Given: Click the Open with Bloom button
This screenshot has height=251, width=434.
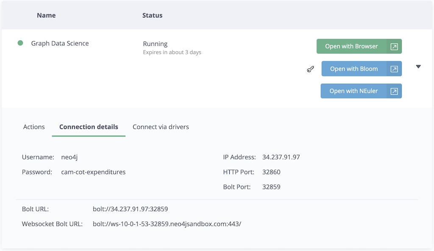Looking at the screenshot, I should [x=362, y=69].
